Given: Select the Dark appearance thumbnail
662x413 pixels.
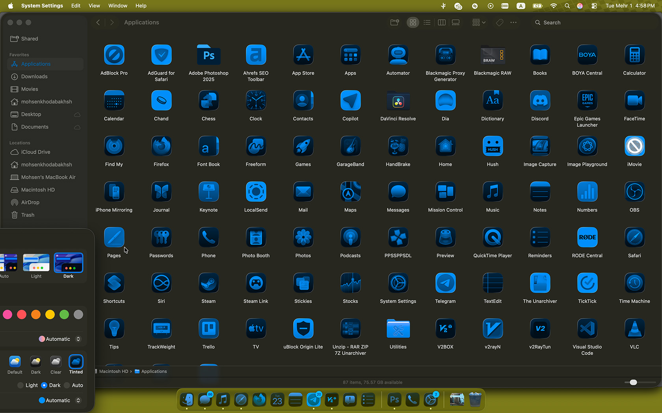Looking at the screenshot, I should [x=69, y=263].
